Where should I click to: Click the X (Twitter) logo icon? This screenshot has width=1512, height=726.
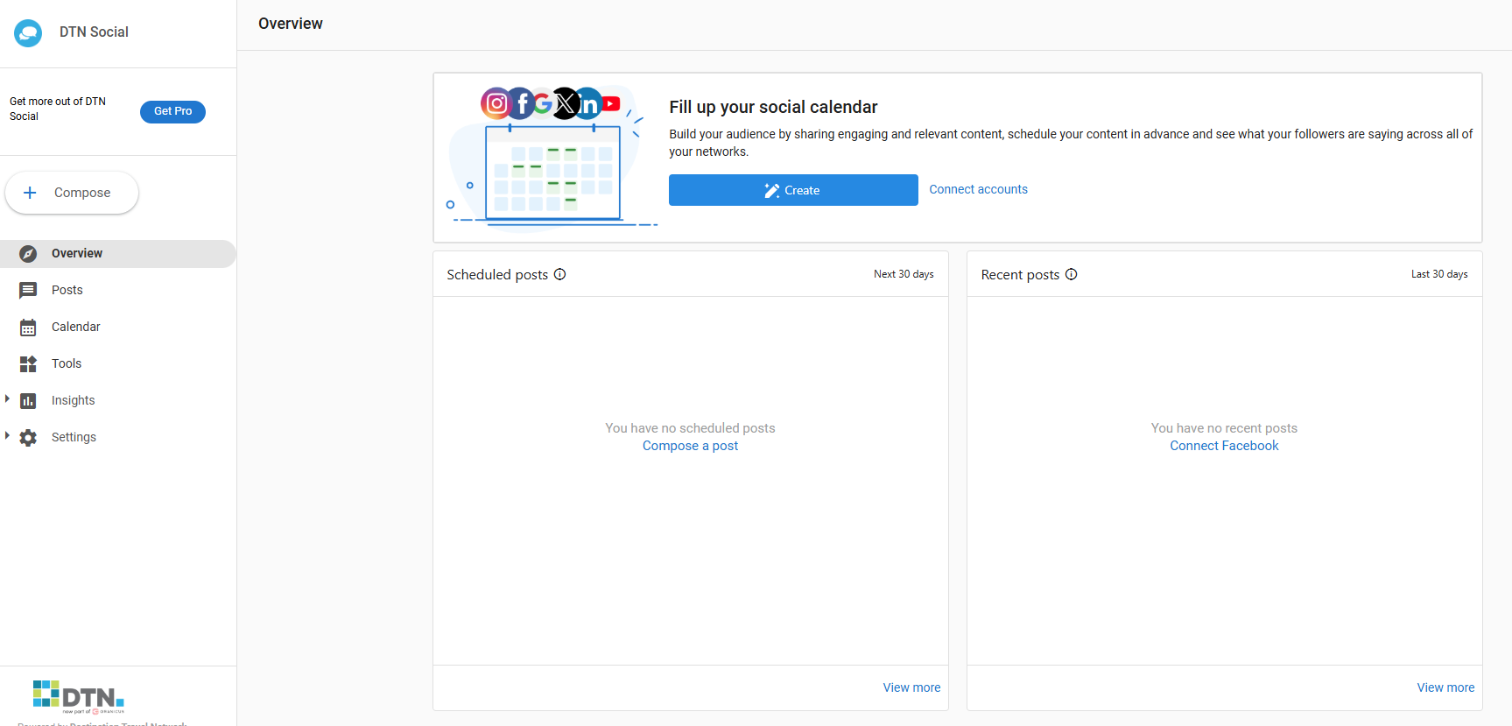point(566,103)
